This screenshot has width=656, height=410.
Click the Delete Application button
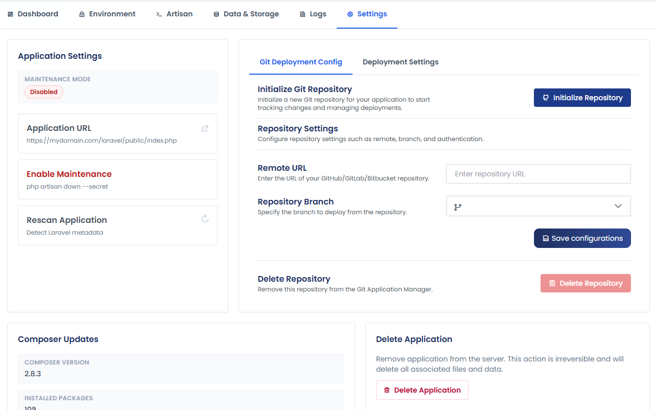(x=422, y=390)
